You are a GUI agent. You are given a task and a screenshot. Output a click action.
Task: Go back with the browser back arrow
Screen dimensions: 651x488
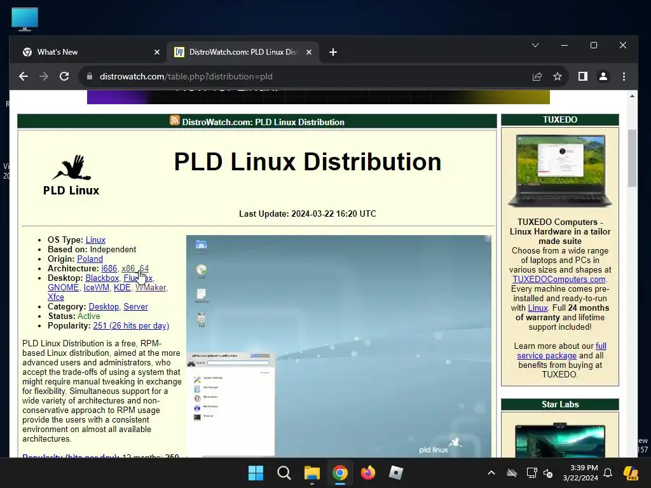tap(24, 76)
